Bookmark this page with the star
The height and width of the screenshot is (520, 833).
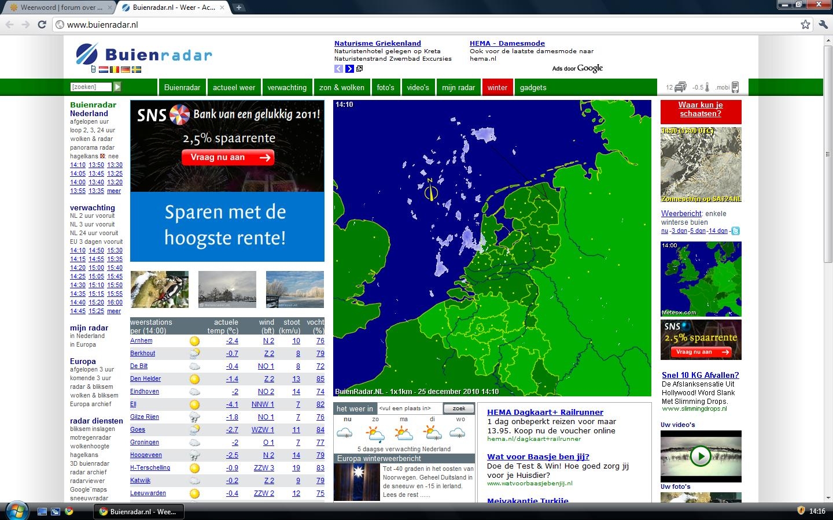click(805, 24)
